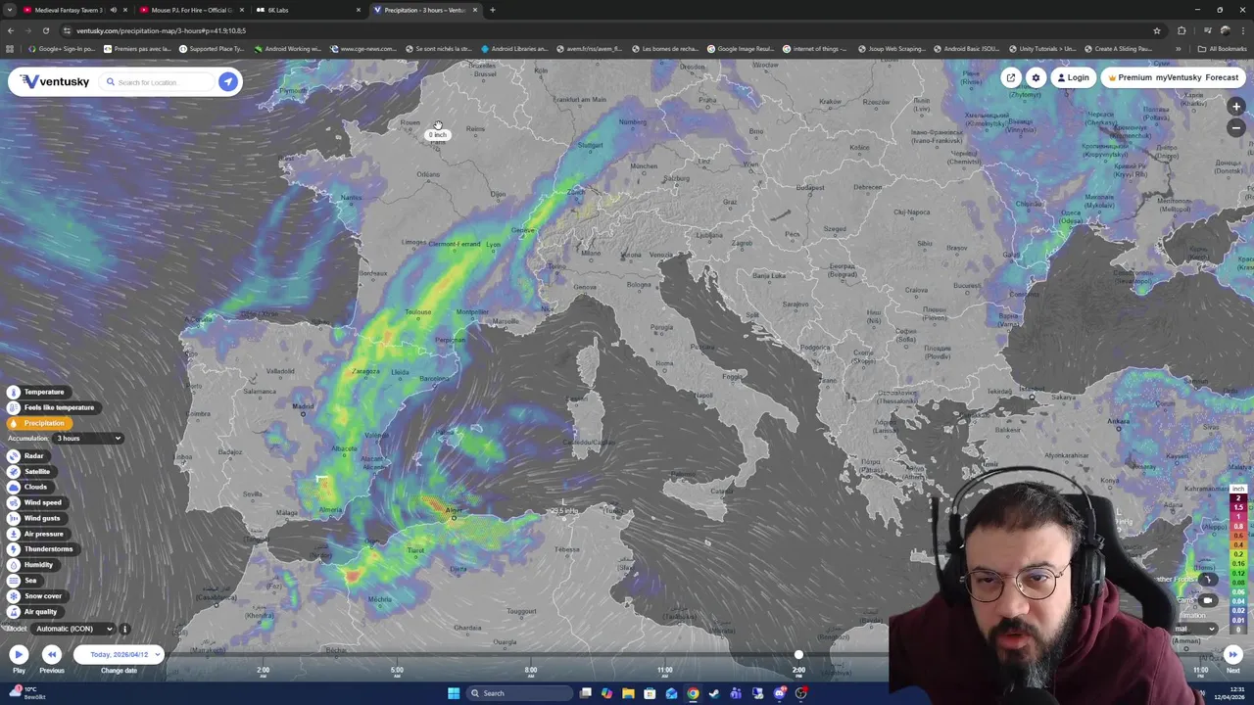Bookmark this page with the star
This screenshot has height=705, width=1254.
click(x=1157, y=30)
